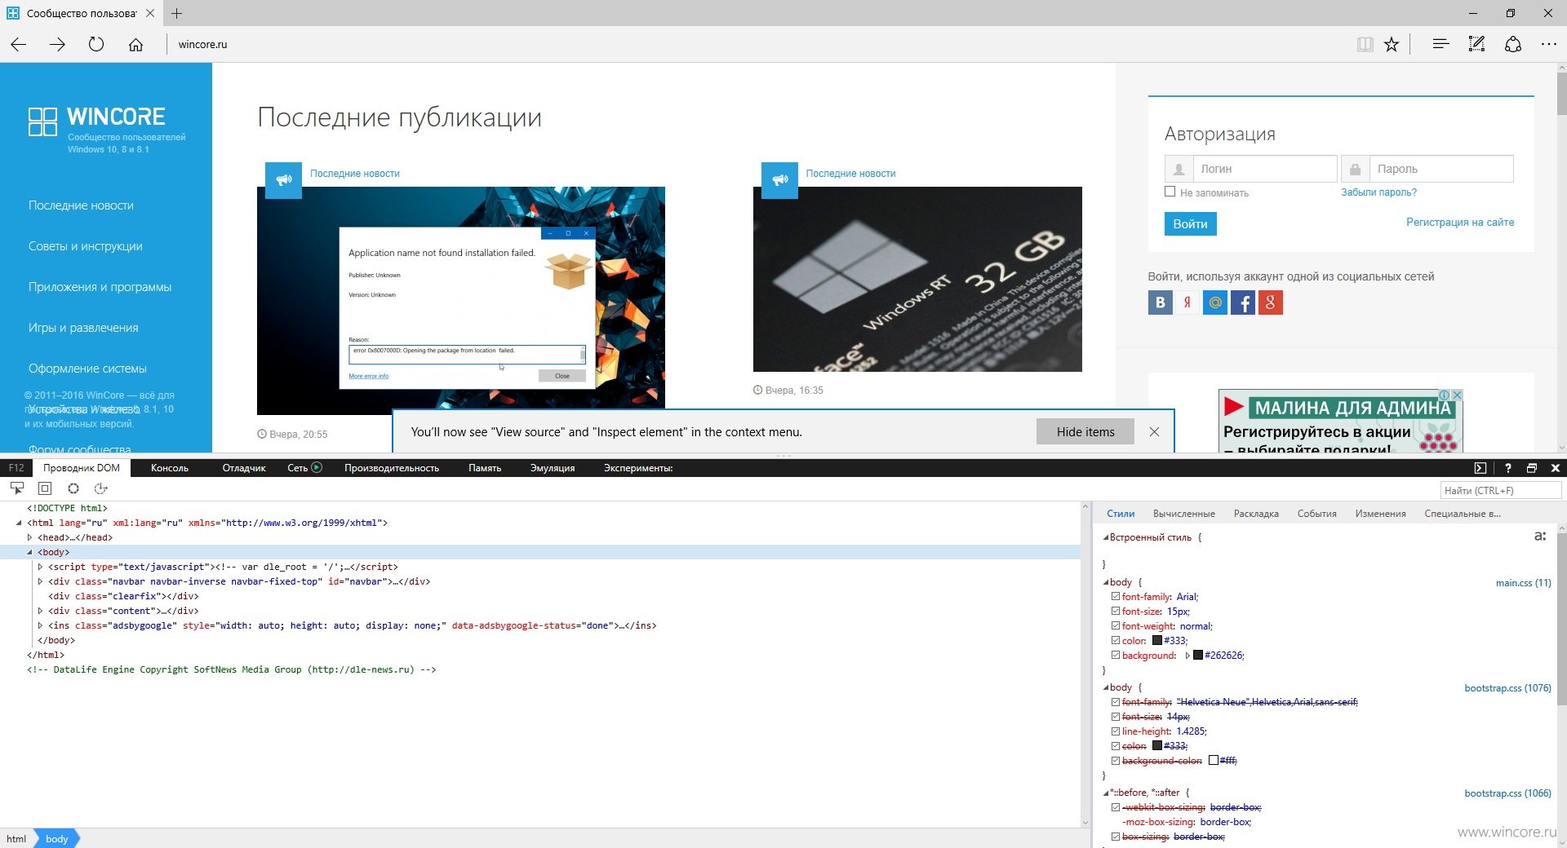Screen dimensions: 1567x848
Task: Open the Память tab
Action: click(485, 468)
